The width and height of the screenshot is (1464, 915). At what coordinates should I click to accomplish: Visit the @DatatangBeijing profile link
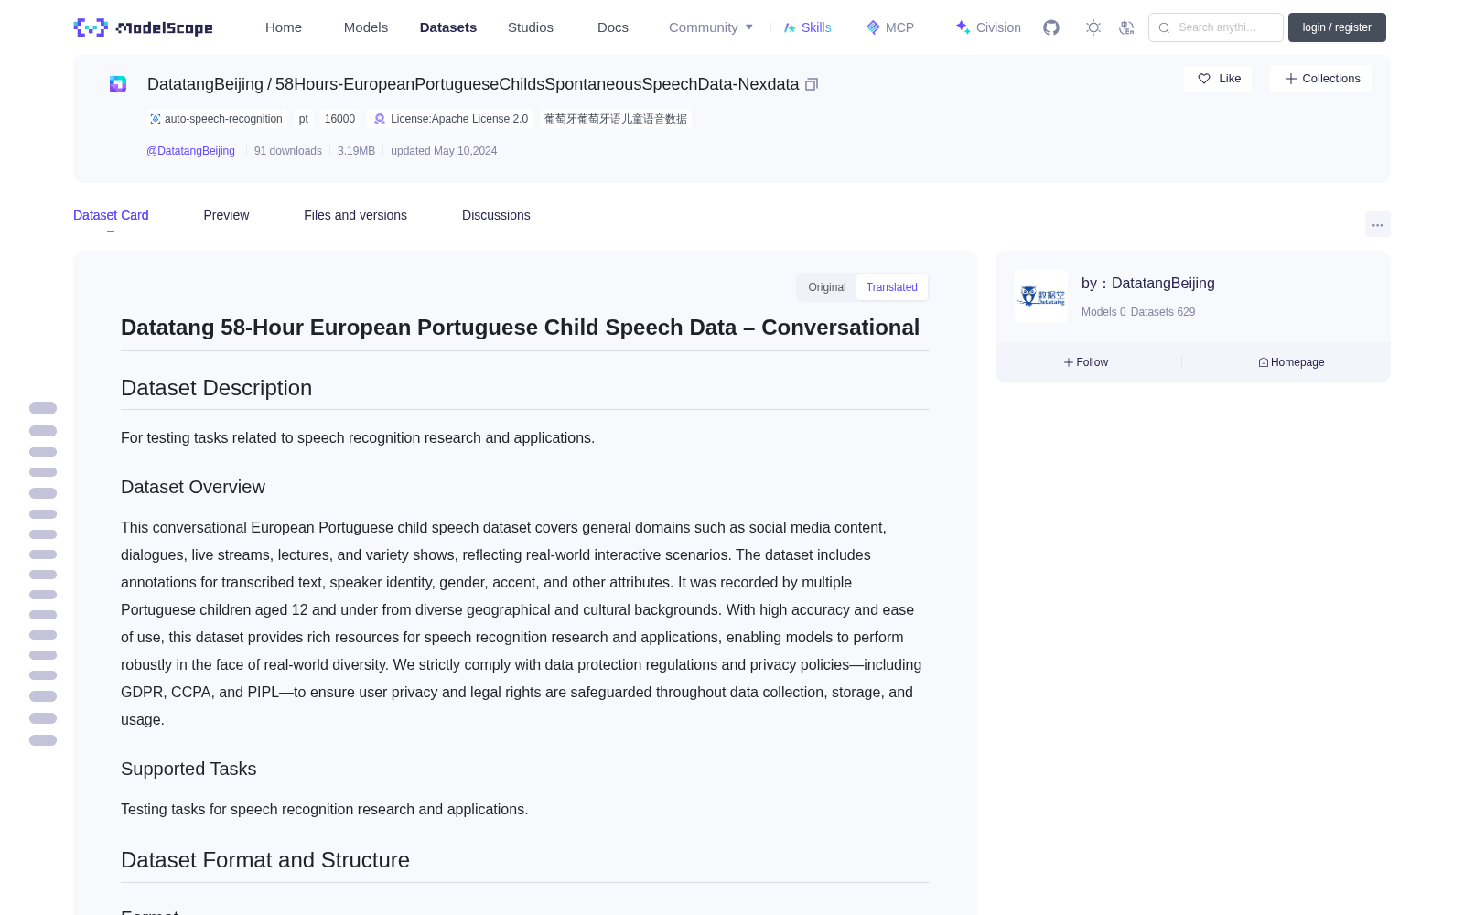click(190, 151)
